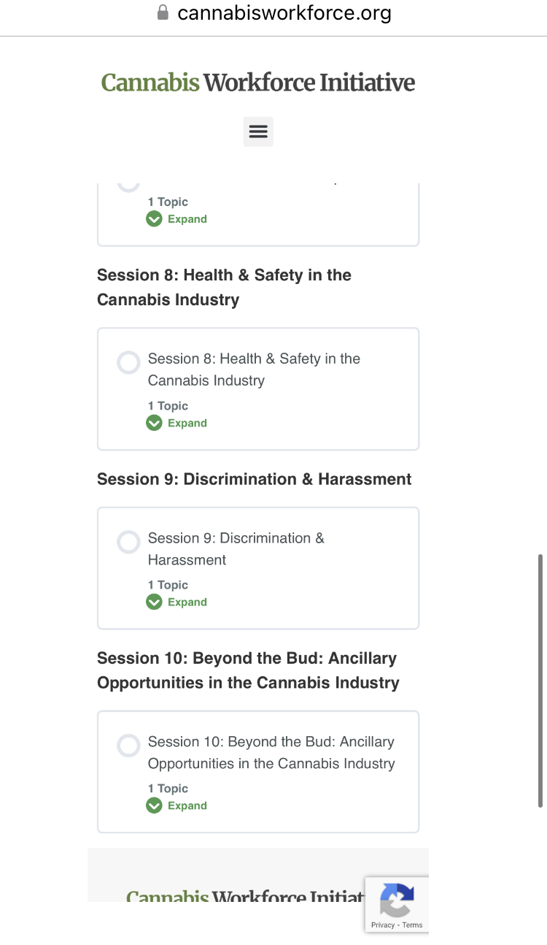Click the green chevron icon under Session 10
This screenshot has height=945, width=547.
click(x=154, y=806)
